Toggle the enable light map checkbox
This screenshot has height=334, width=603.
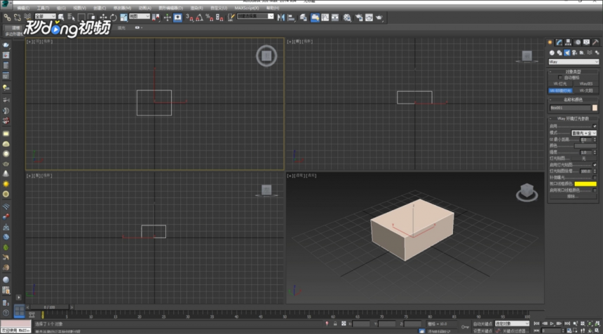tap(595, 165)
